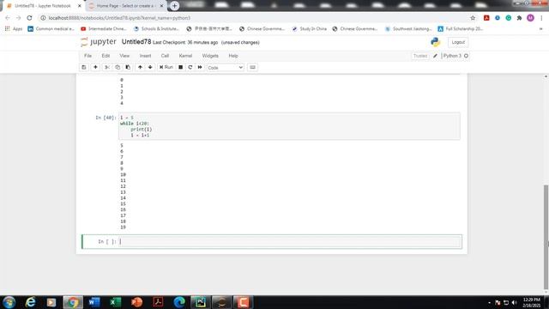
Task: Click the taskbar volume speaker icon
Action: click(515, 302)
